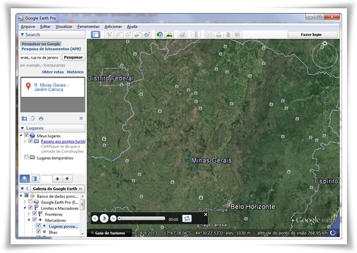Uncheck the Lugares povoados layer
This screenshot has height=253, width=357.
[x=39, y=226]
